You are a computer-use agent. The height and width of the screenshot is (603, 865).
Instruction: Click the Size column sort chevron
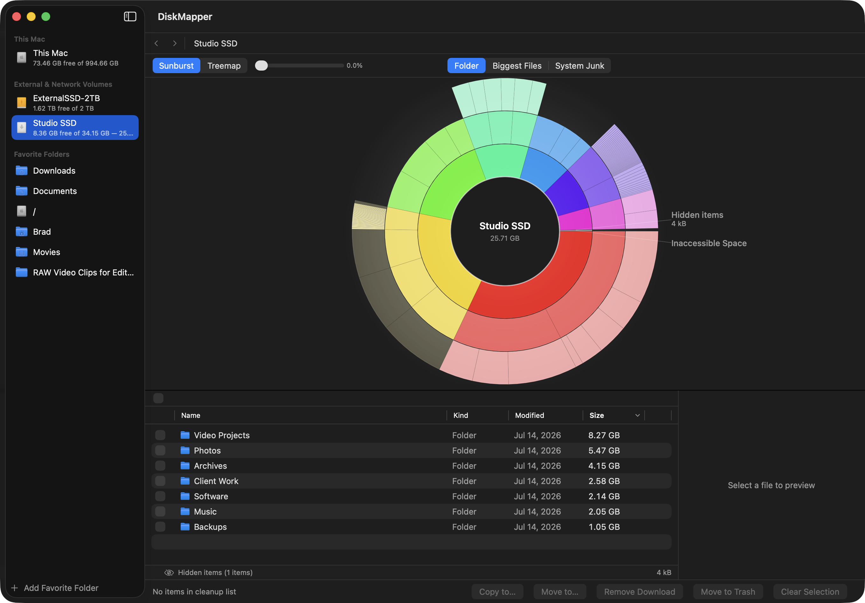(x=637, y=415)
